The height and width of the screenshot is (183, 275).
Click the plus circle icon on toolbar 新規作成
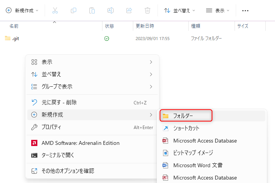tap(8, 10)
